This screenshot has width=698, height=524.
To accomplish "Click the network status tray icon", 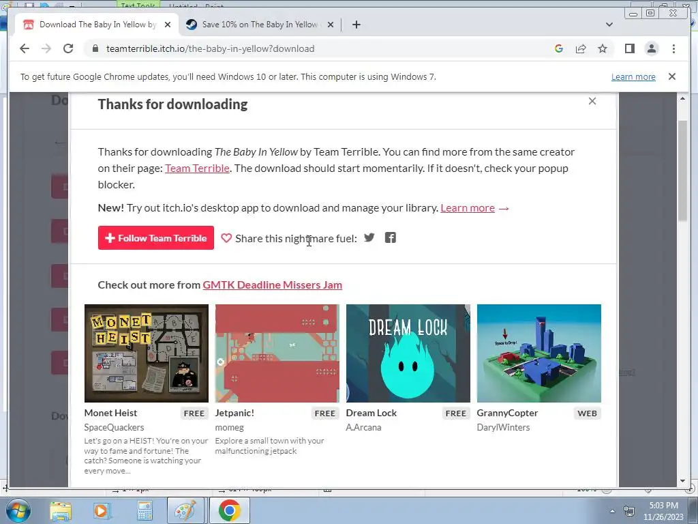I will click(x=629, y=511).
